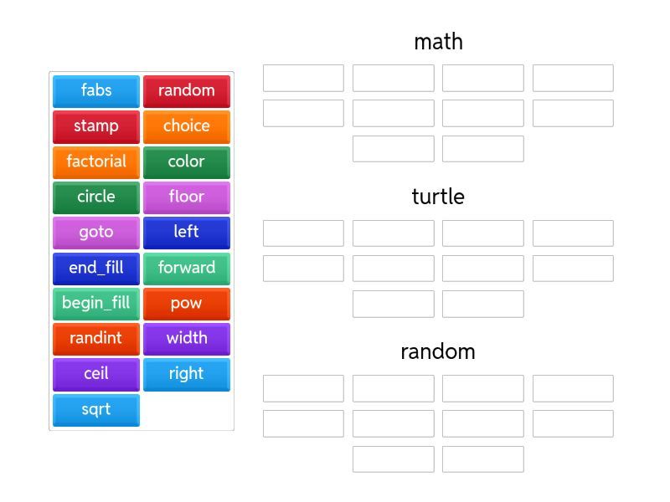Pick the "randint" tile

pos(96,338)
